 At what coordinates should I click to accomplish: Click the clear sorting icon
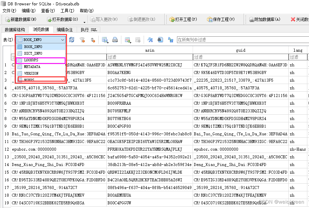93,40
